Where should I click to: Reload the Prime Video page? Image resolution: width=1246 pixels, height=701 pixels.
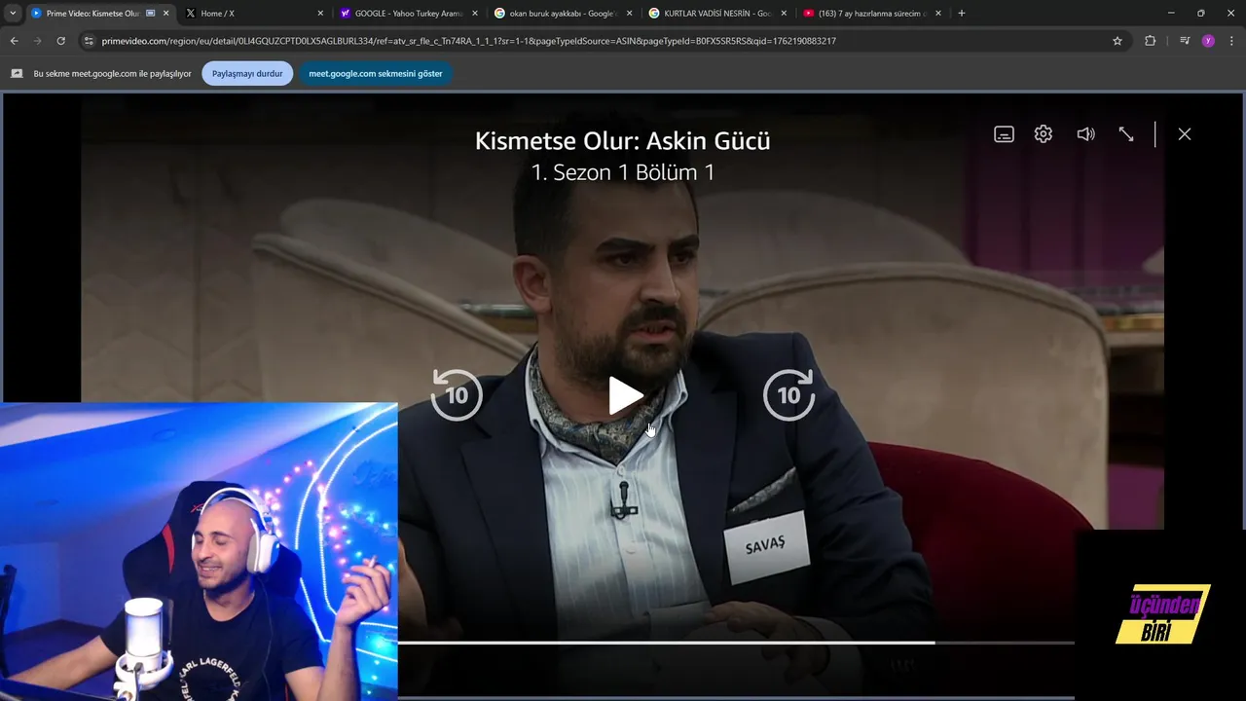[60, 41]
